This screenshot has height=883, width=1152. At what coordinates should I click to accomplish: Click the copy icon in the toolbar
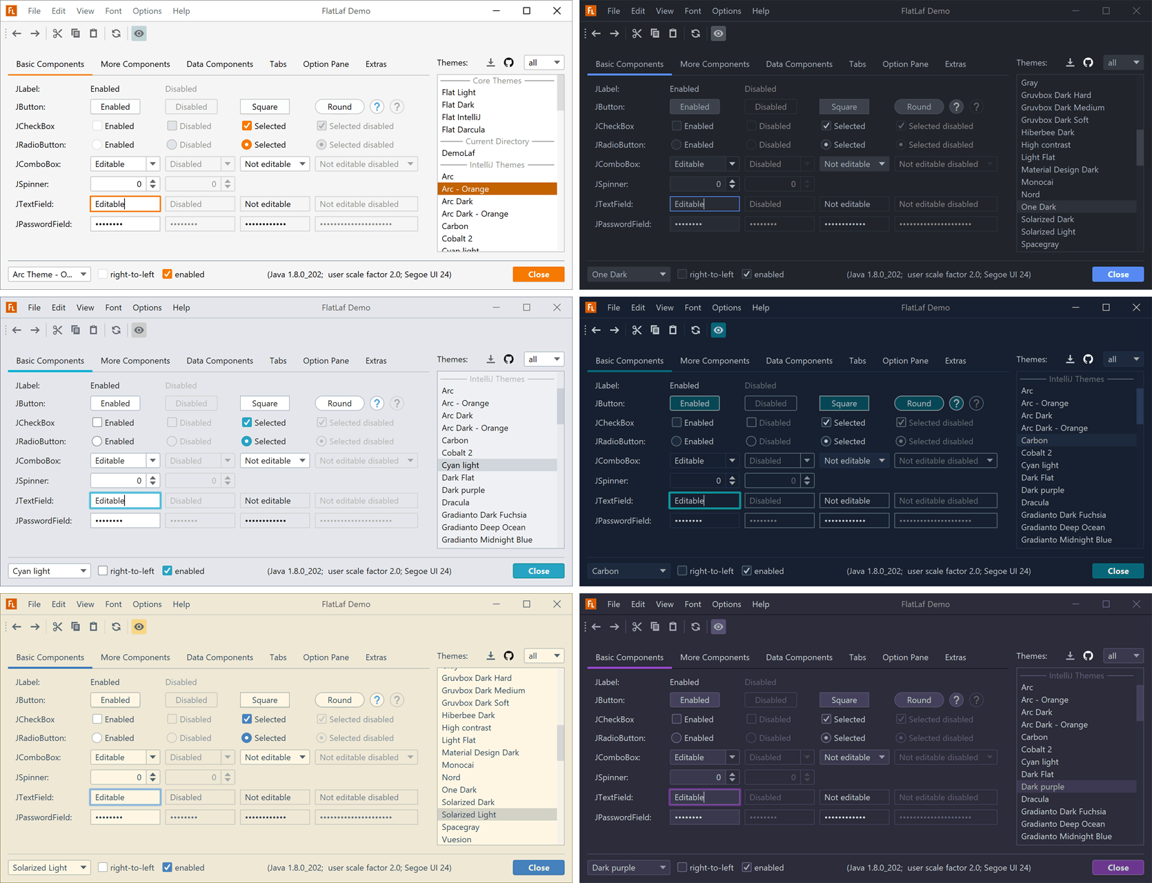coord(75,33)
